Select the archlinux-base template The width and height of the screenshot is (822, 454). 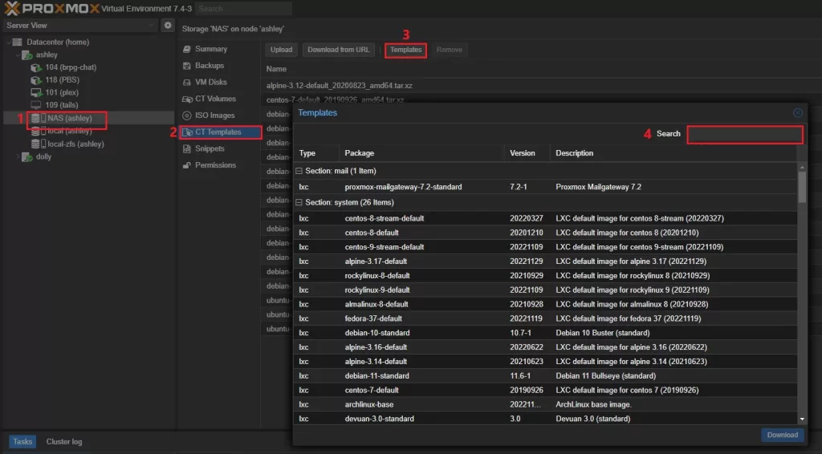point(545,404)
